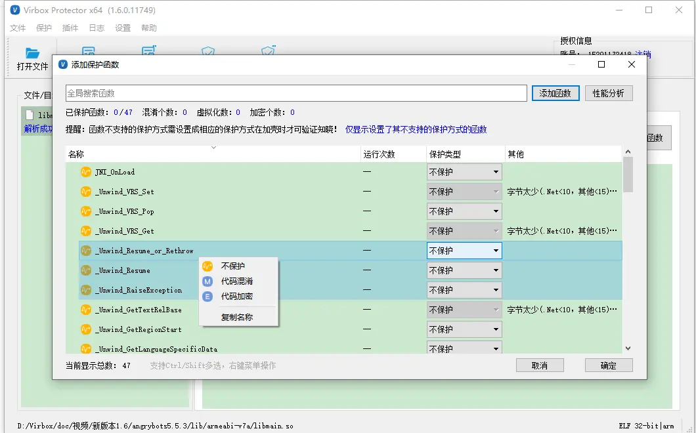Select the _Unwind_VRS_Set function name
This screenshot has width=696, height=433.
click(x=125, y=192)
